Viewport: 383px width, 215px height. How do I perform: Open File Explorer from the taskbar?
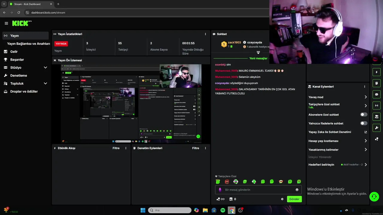pyautogui.click(x=205, y=210)
